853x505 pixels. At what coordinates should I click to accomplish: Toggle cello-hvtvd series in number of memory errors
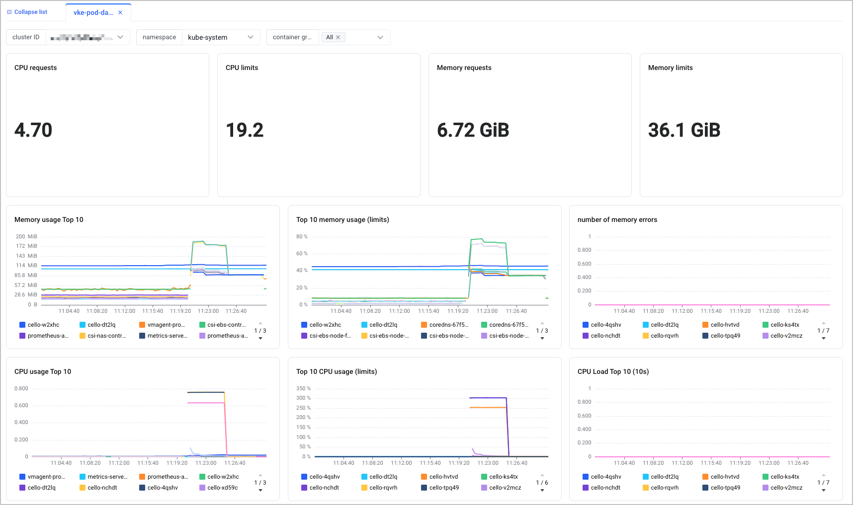coord(721,325)
